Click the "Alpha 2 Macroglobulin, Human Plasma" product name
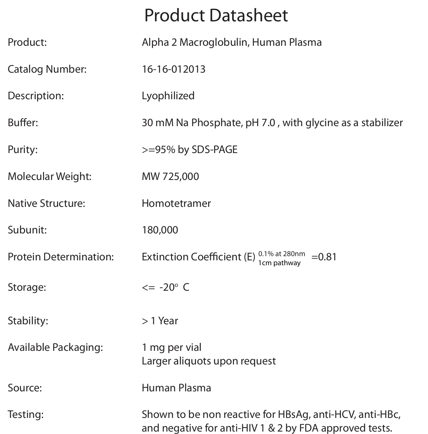This screenshot has width=428, height=434. 231,42
